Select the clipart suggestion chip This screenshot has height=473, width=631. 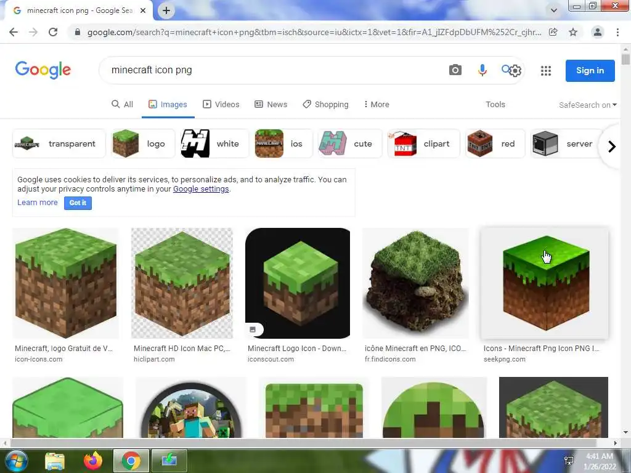pos(423,144)
